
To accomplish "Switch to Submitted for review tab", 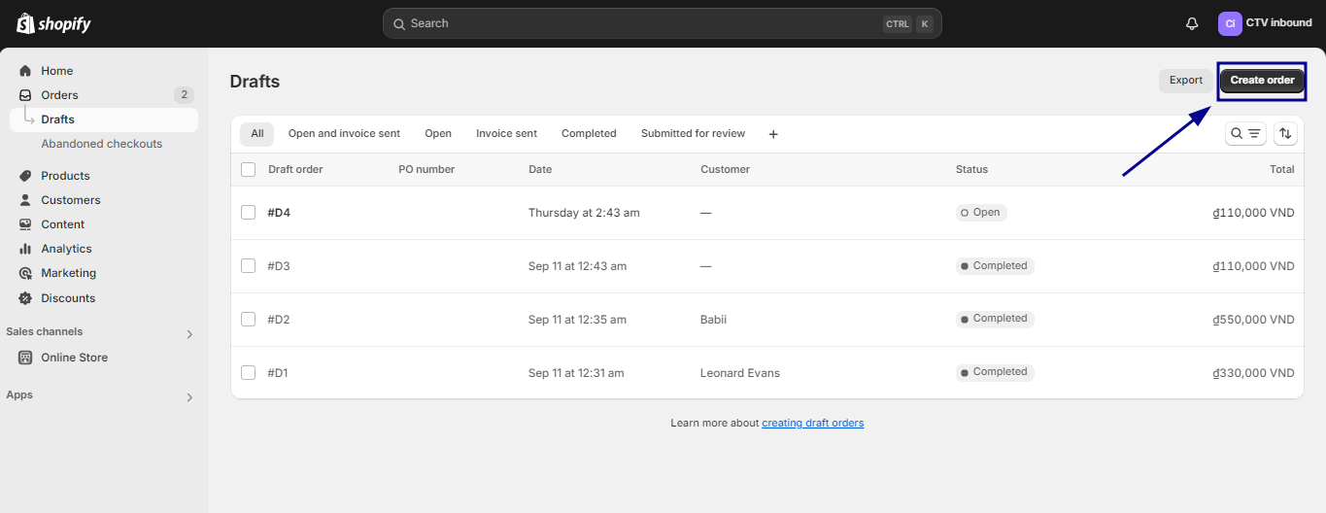I will click(693, 134).
